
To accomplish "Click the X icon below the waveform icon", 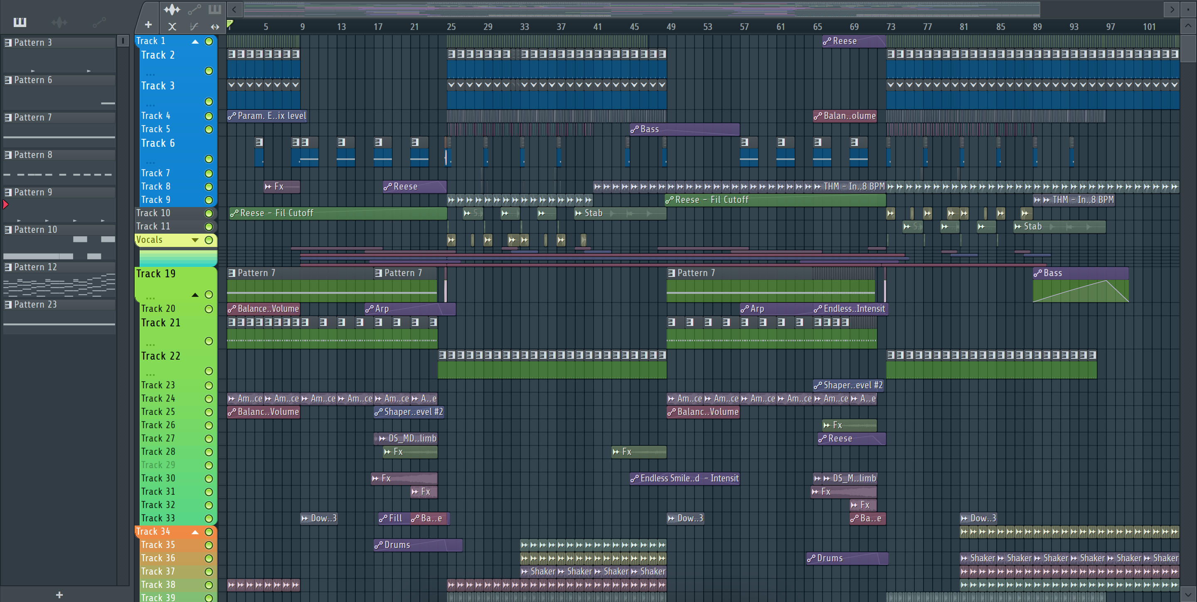I will tap(172, 27).
